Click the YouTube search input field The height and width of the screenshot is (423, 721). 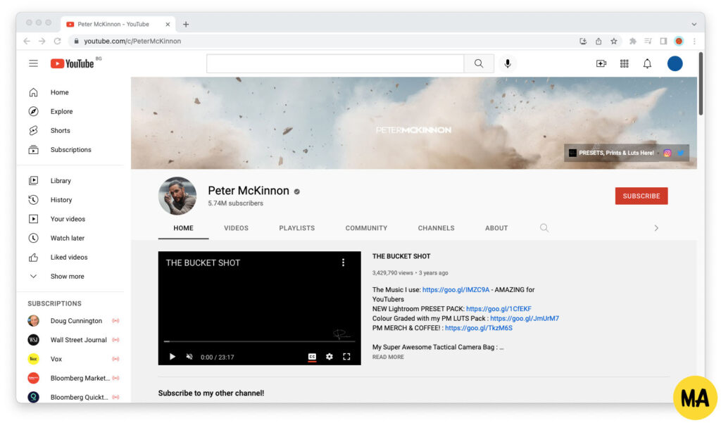[335, 63]
